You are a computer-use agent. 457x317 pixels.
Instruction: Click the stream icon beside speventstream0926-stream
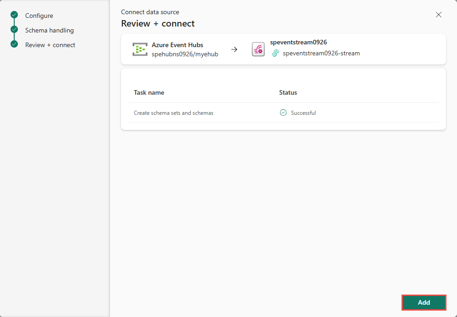pos(275,53)
